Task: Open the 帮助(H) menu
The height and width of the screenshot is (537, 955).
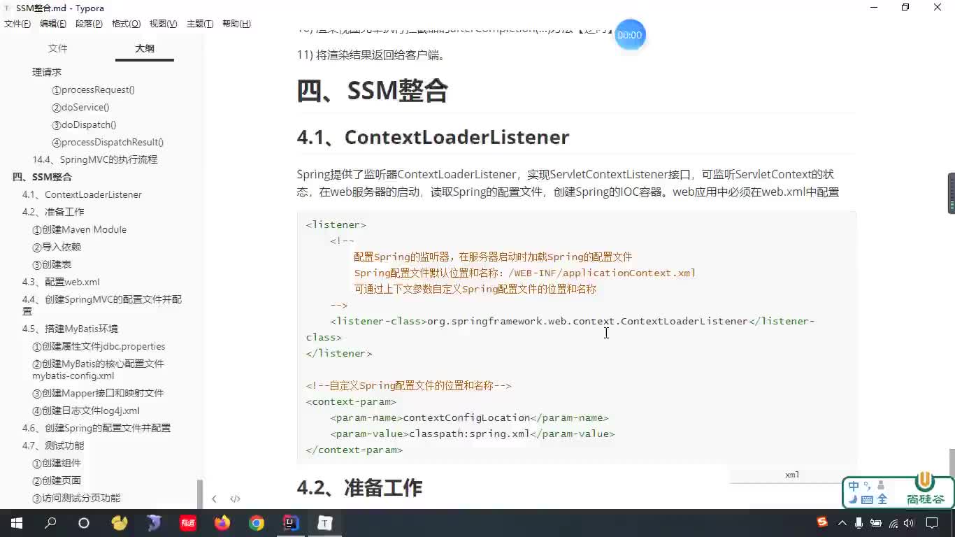Action: point(236,24)
